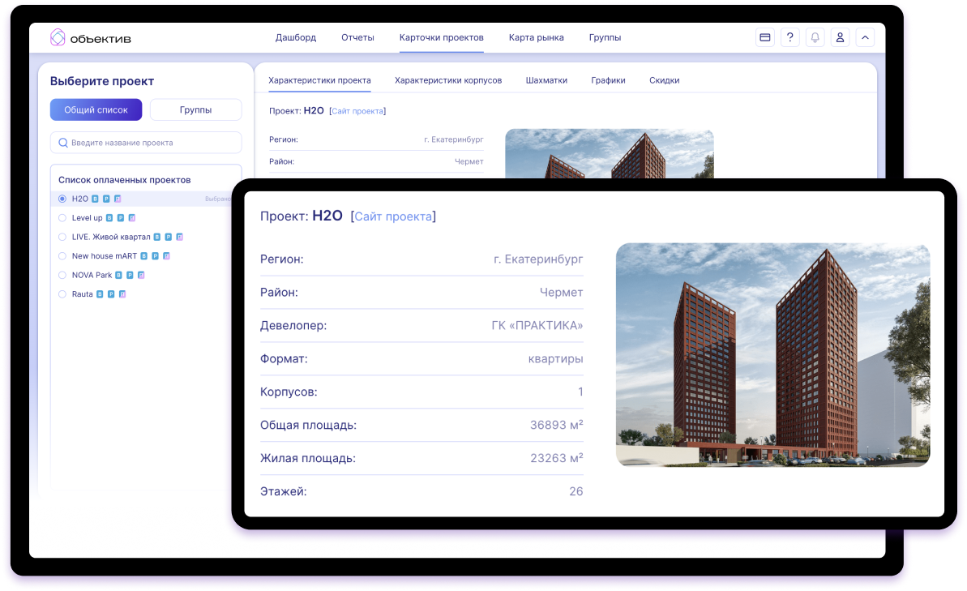The height and width of the screenshot is (591, 967).
Task: Click the LIVE. Живой квартал project name
Action: point(111,238)
